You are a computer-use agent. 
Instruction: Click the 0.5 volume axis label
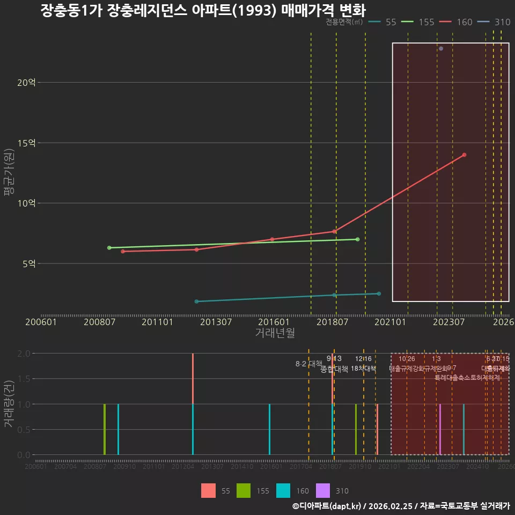point(24,430)
